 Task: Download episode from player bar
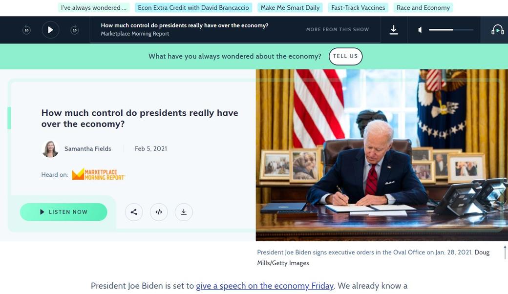[394, 30]
